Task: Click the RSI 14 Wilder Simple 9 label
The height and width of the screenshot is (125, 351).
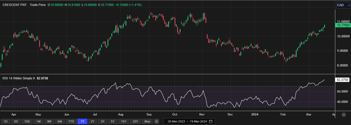Action: pyautogui.click(x=19, y=78)
